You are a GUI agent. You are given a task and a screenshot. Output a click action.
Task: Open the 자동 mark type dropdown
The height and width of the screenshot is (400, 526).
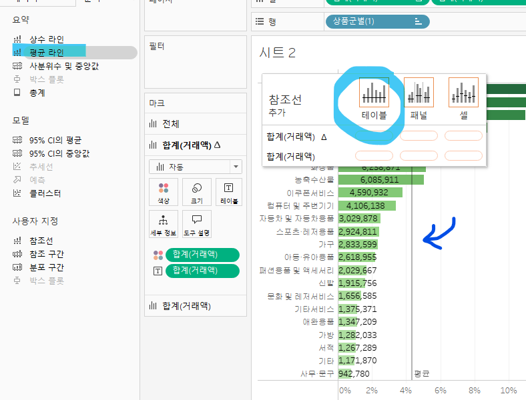196,167
